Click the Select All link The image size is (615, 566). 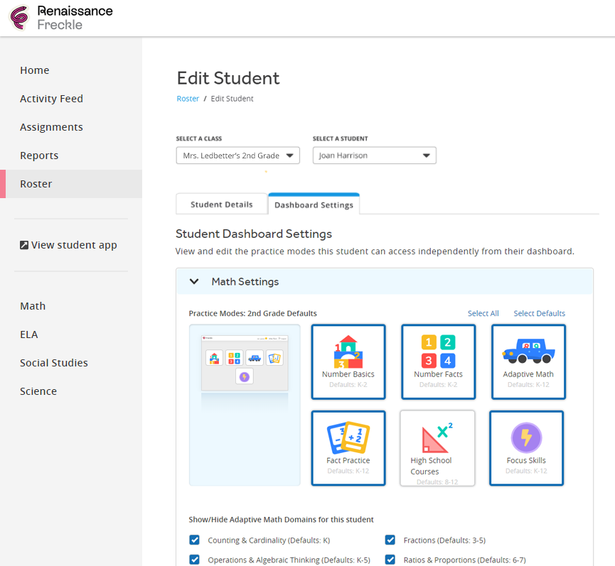[483, 313]
